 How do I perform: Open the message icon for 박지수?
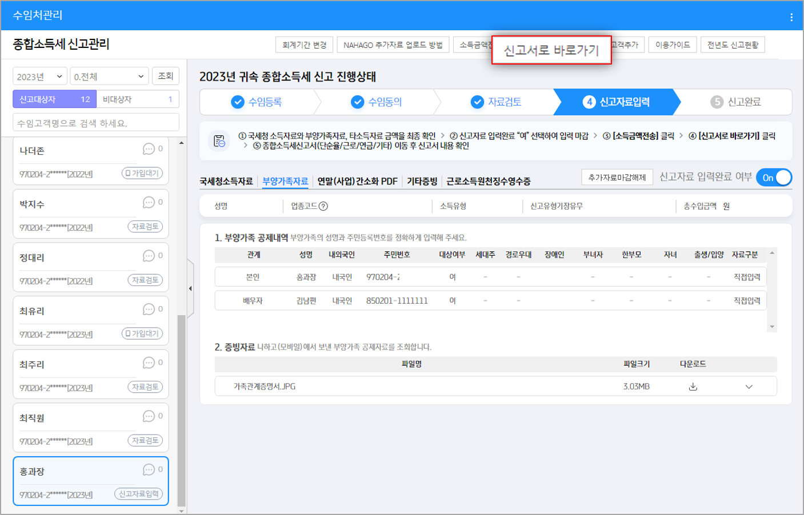[149, 203]
